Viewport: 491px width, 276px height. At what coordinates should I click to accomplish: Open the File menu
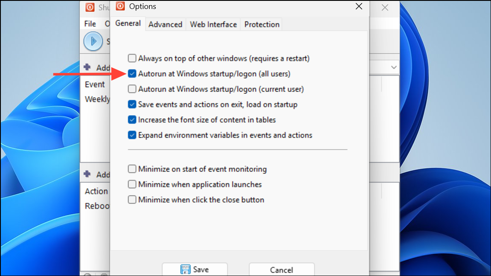click(x=90, y=24)
